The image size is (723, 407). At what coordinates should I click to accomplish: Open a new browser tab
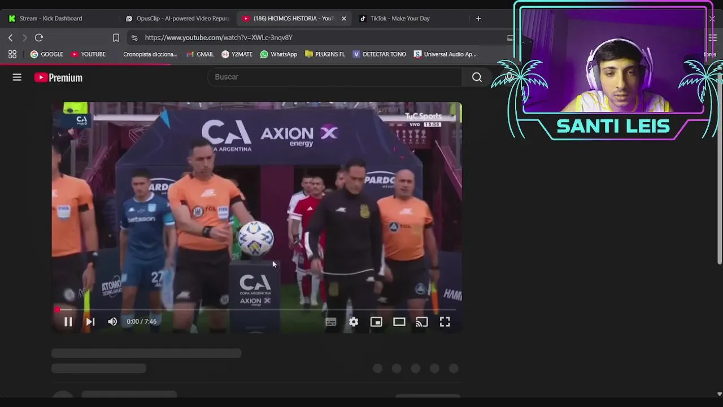(478, 19)
